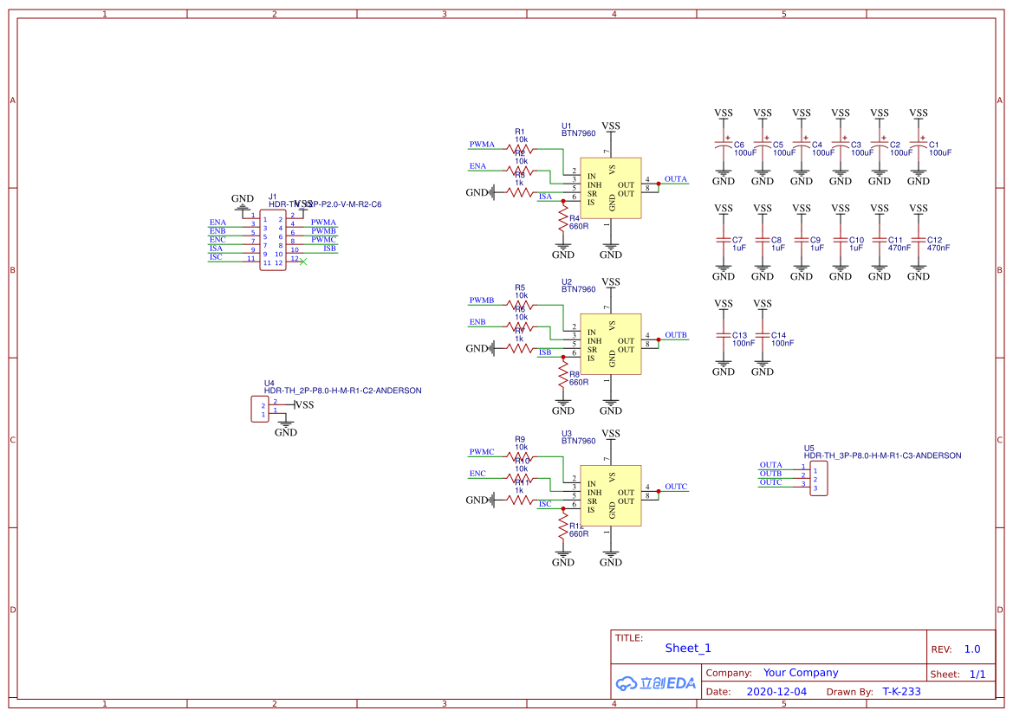1013x717 pixels.
Task: Click the sheet number 1/1
Action: (x=977, y=675)
